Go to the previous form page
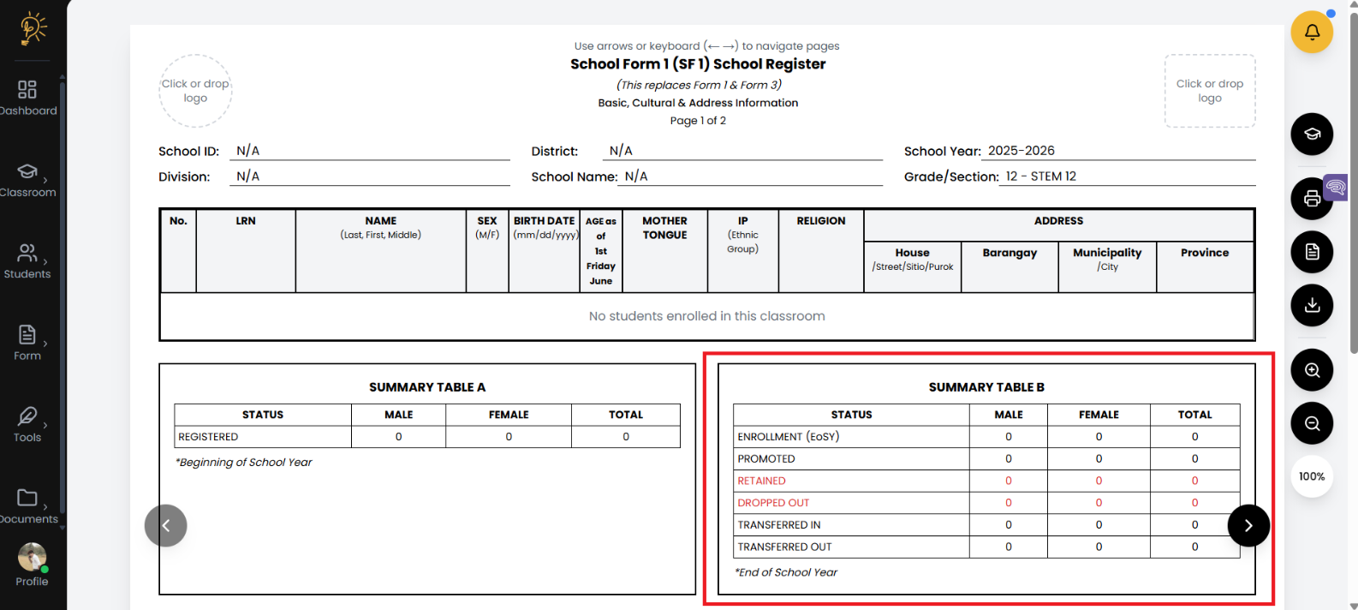Image resolution: width=1358 pixels, height=610 pixels. [x=166, y=526]
